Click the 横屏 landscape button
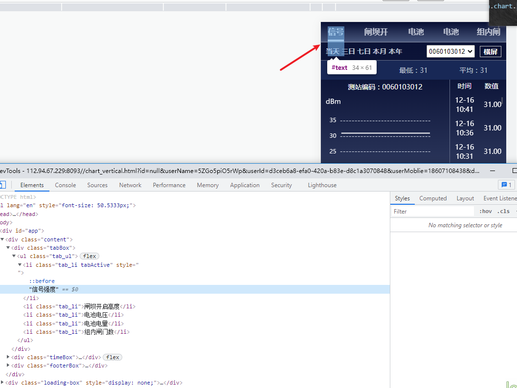 pyautogui.click(x=490, y=52)
